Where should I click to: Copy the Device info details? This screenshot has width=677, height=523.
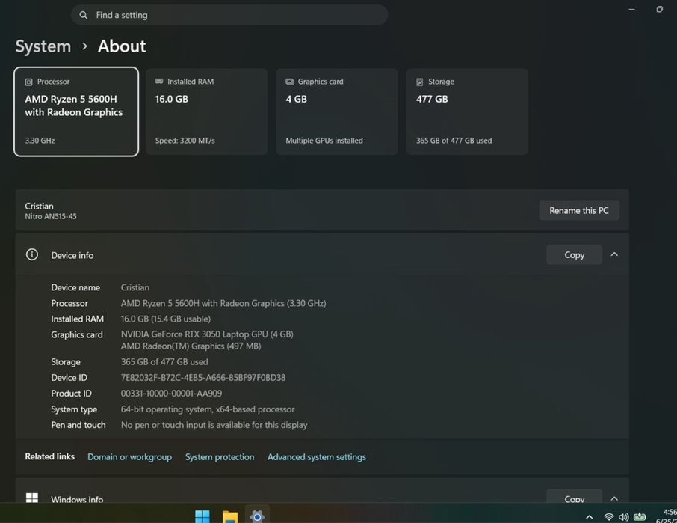point(574,255)
